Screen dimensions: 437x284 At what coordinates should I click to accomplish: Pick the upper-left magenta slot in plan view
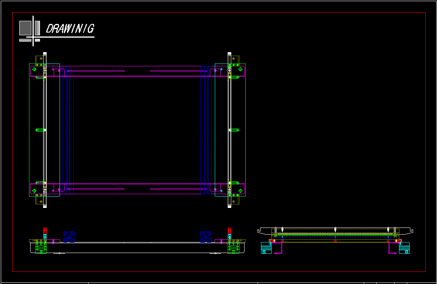point(96,71)
